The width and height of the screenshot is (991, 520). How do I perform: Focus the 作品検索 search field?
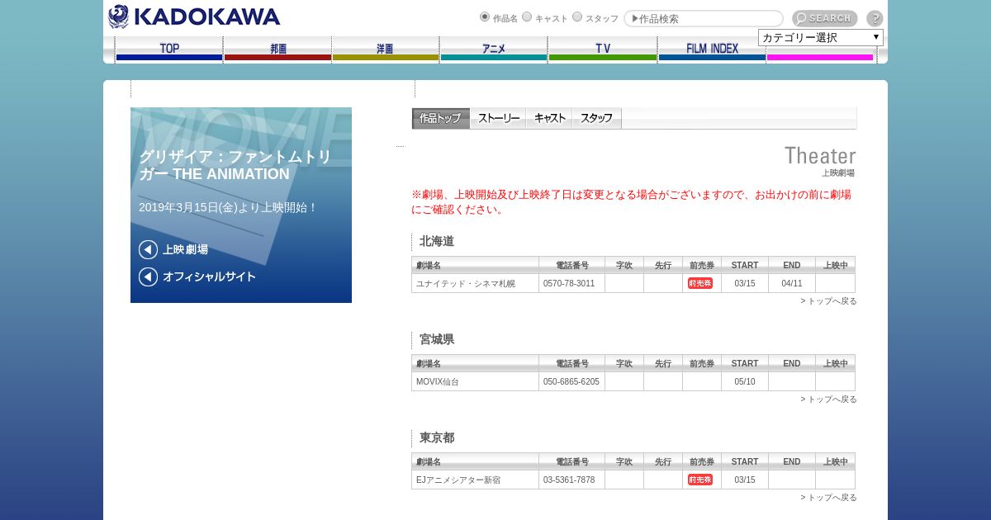[704, 18]
